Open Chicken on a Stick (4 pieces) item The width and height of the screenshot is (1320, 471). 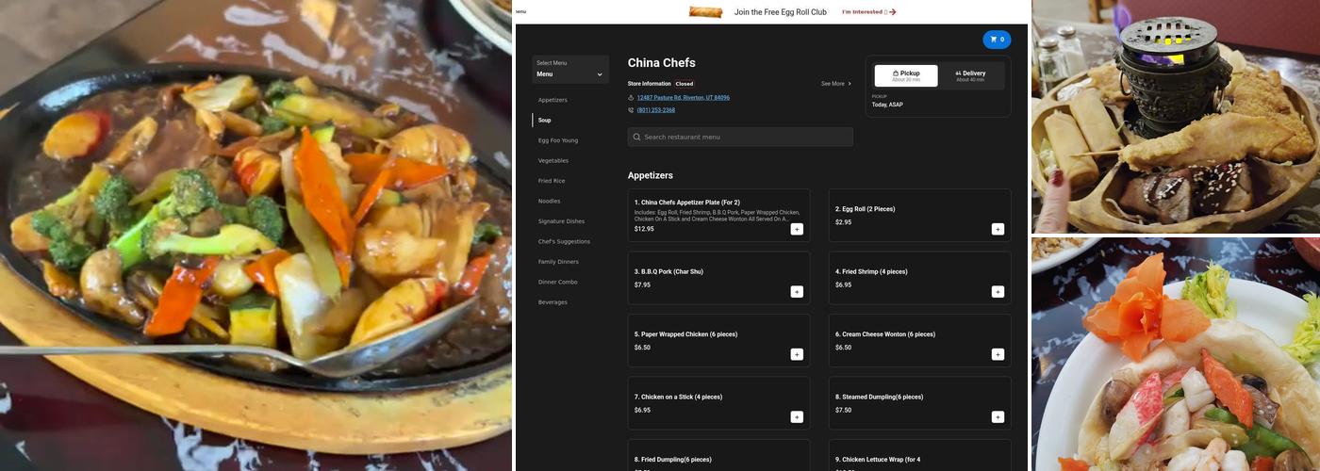click(x=718, y=403)
